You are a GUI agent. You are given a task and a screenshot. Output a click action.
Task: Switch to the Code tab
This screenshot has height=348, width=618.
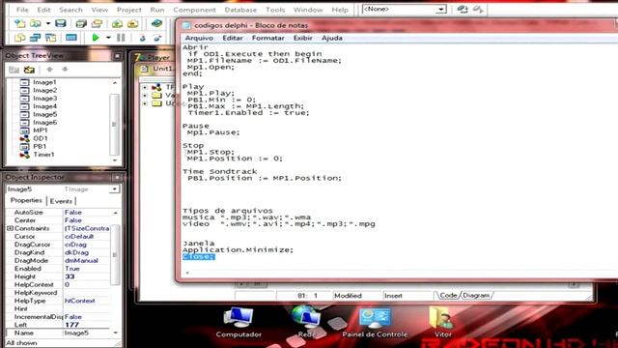(x=448, y=295)
